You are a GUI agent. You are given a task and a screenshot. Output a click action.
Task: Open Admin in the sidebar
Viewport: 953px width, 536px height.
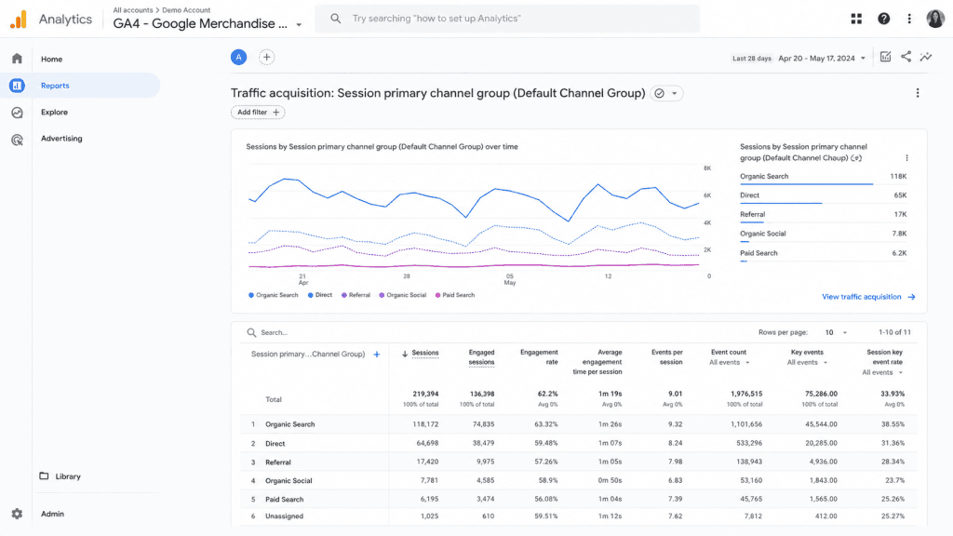52,514
